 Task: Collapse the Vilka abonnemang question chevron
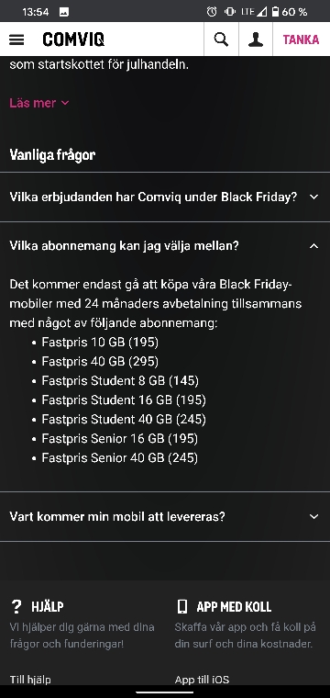click(x=314, y=246)
